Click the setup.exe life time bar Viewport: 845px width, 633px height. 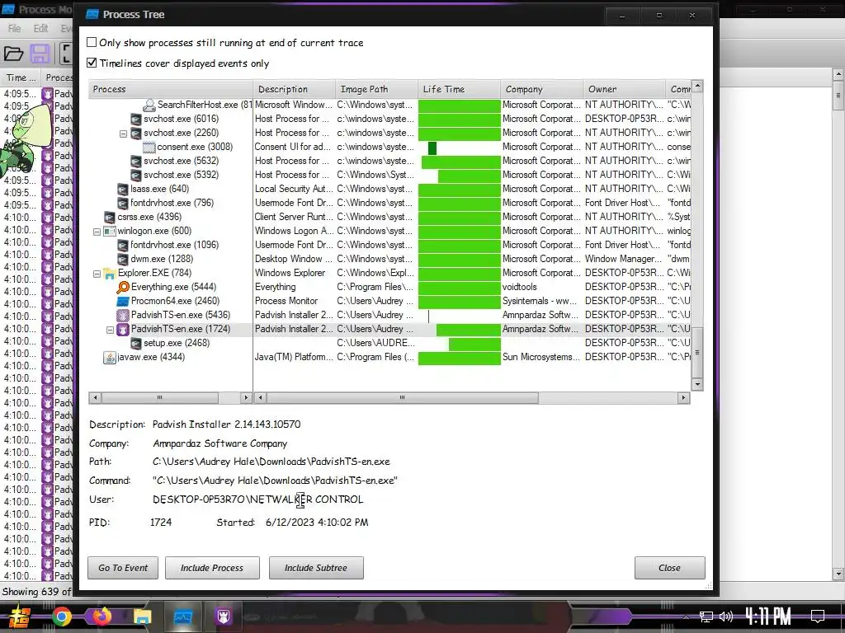pyautogui.click(x=474, y=344)
